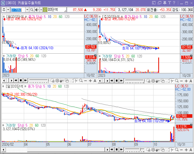Toggle daily 거래량 volume indicator box
This screenshot has height=154, width=194.
click(x=3, y=125)
